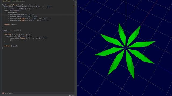Image resolution: width=172 pixels, height=96 pixels.
Task: Click the "return arrow;" statement
Action: (10, 25)
